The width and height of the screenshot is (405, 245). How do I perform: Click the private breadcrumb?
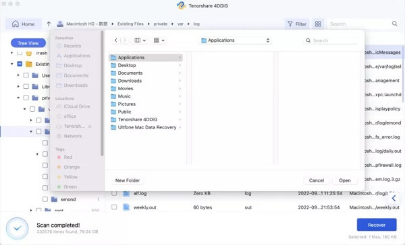point(161,24)
